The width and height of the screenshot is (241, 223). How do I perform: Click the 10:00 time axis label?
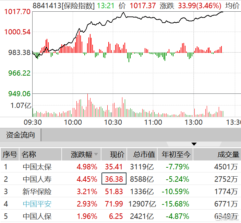tap(73, 122)
